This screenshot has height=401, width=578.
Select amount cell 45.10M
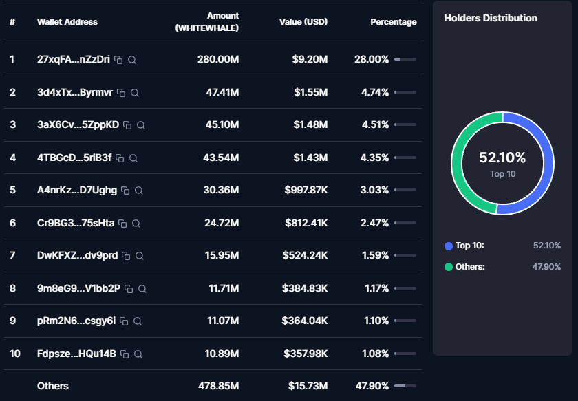pyautogui.click(x=222, y=124)
